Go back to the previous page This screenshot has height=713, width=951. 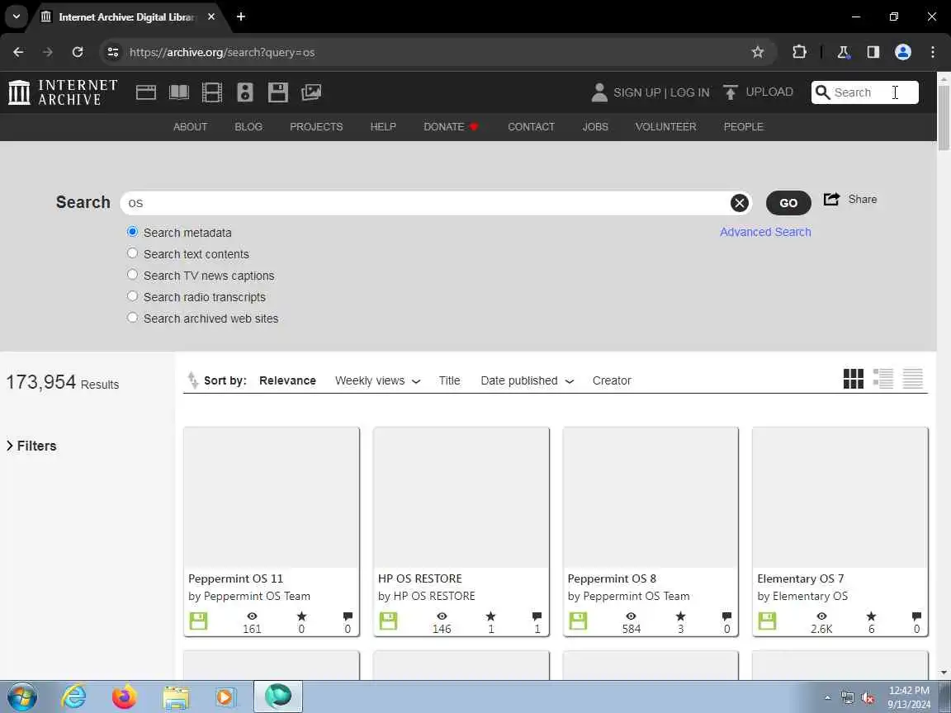(x=18, y=52)
